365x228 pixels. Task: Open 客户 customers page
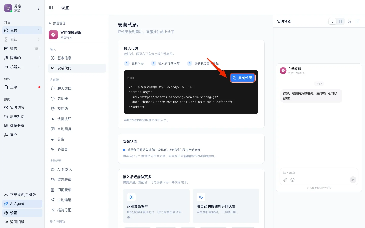pyautogui.click(x=22, y=135)
